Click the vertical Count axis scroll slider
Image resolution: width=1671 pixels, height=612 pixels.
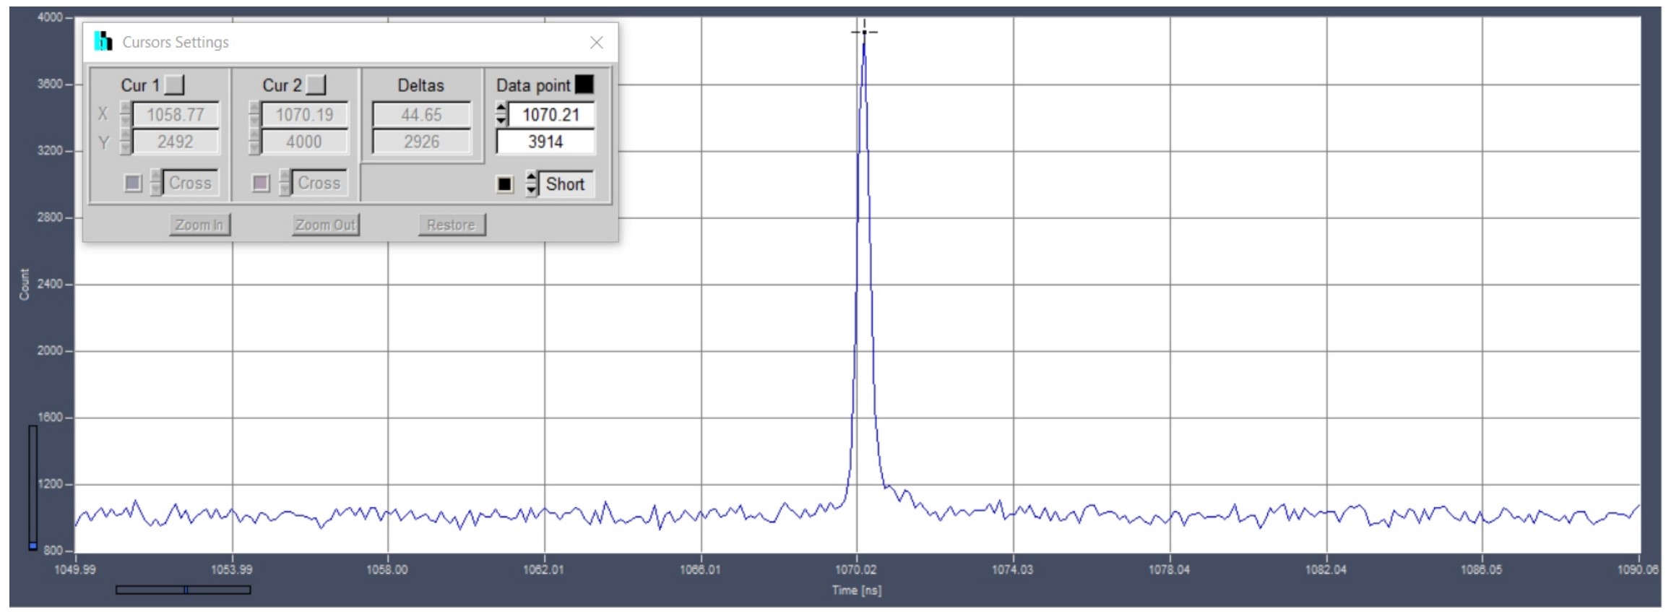tap(33, 488)
